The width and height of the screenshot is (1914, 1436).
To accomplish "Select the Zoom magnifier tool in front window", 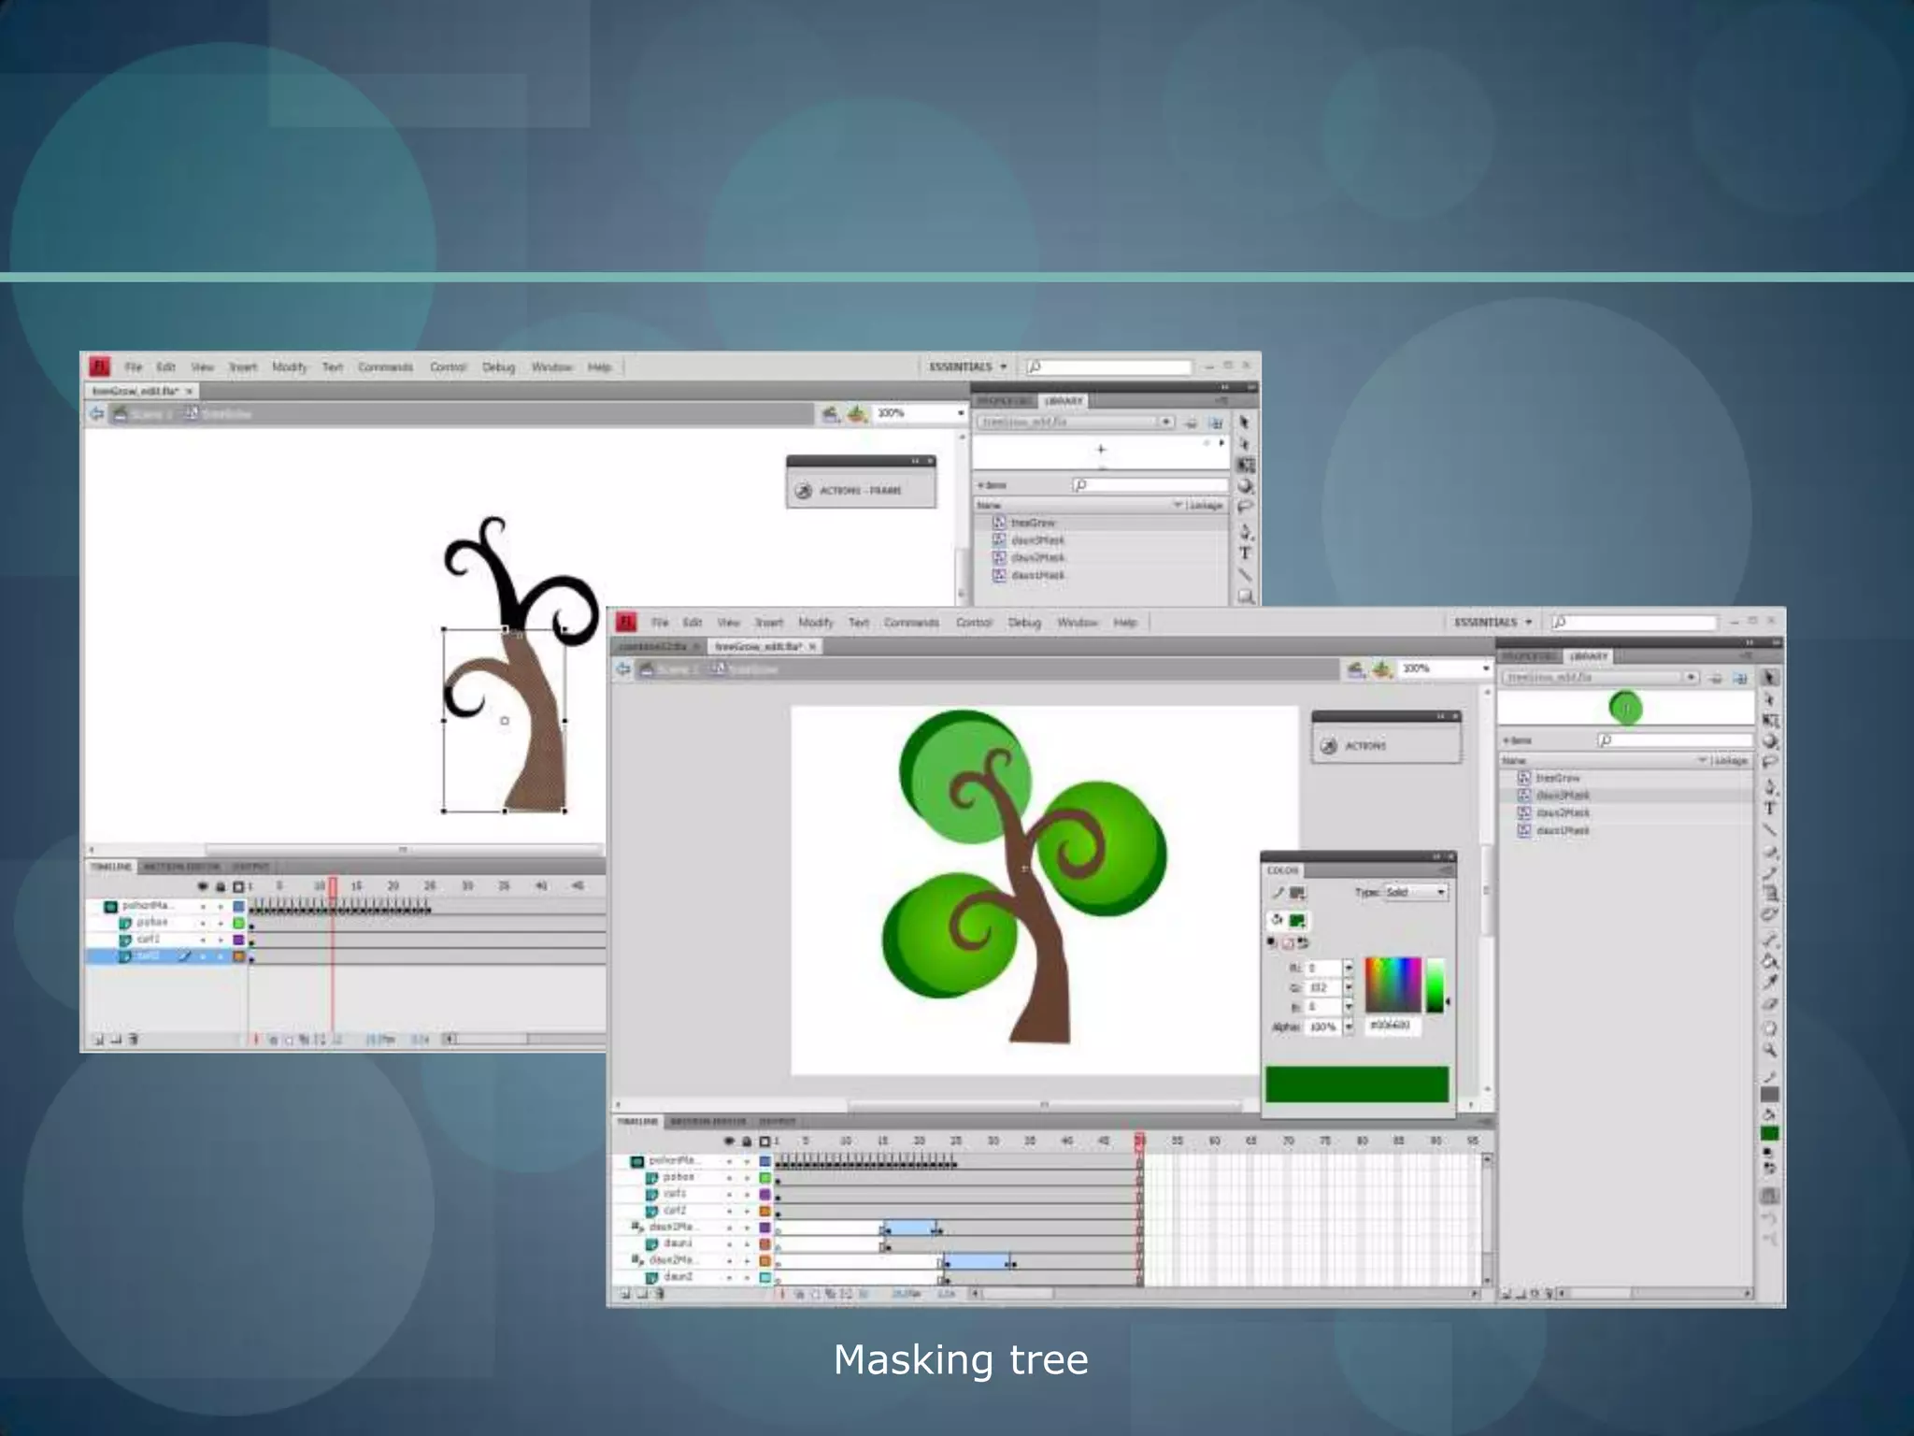I will [x=1769, y=1051].
